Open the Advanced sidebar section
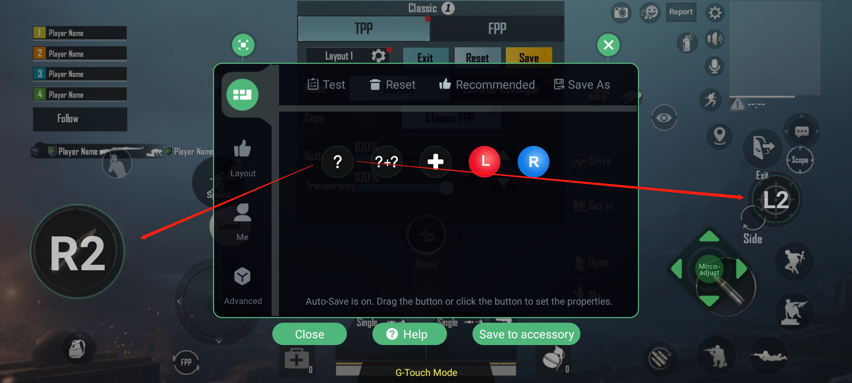 [x=243, y=286]
